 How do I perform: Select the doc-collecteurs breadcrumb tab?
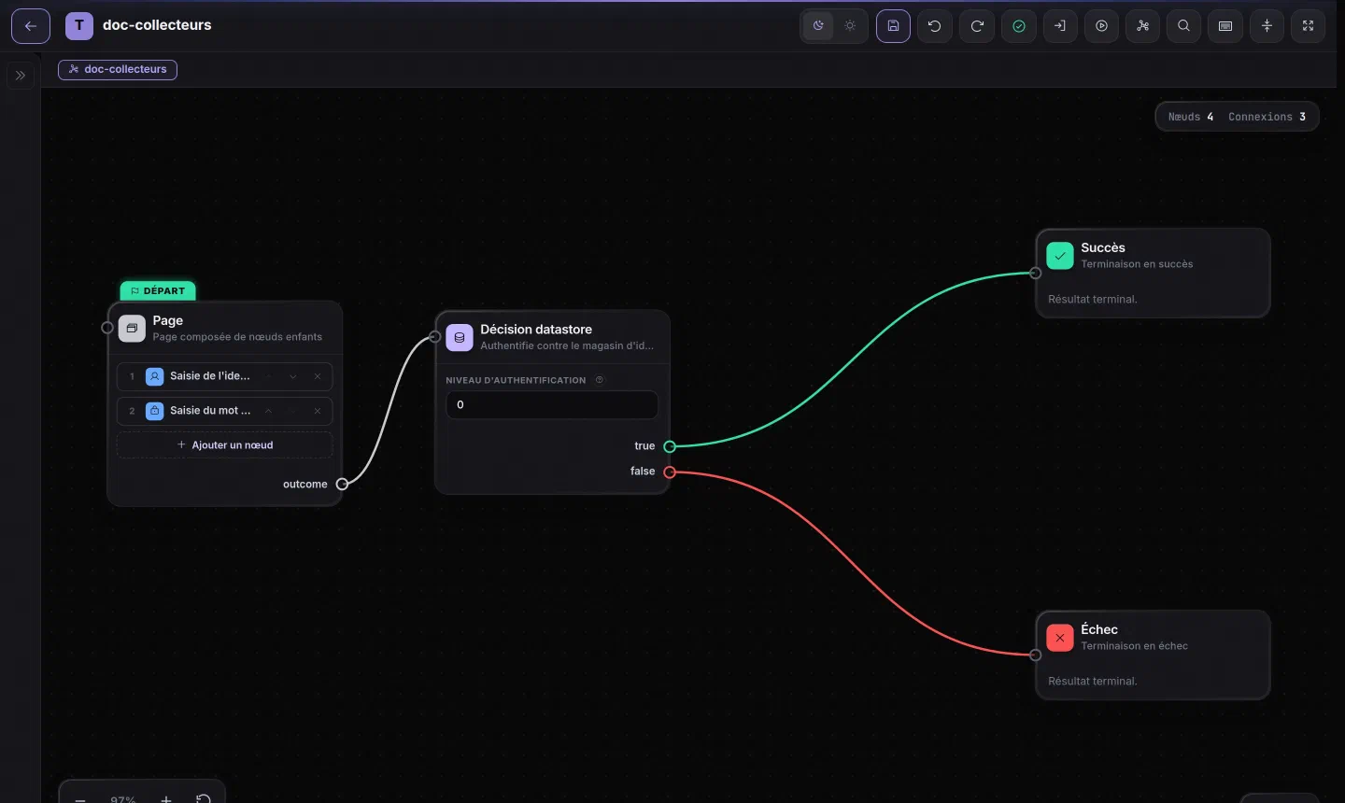pos(118,69)
